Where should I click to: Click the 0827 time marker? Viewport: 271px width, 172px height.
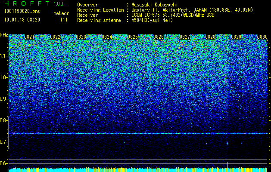pos(185,37)
